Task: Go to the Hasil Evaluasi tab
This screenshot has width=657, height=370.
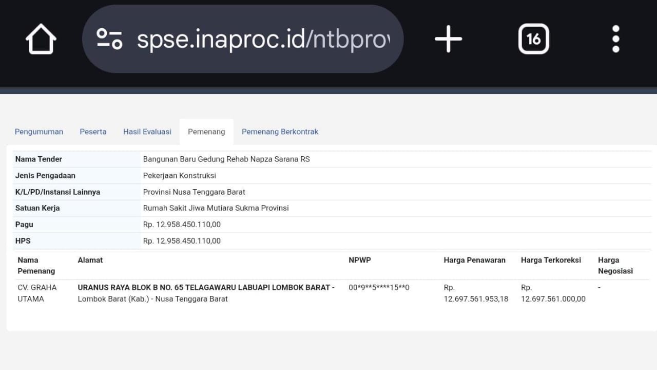Action: pos(147,132)
